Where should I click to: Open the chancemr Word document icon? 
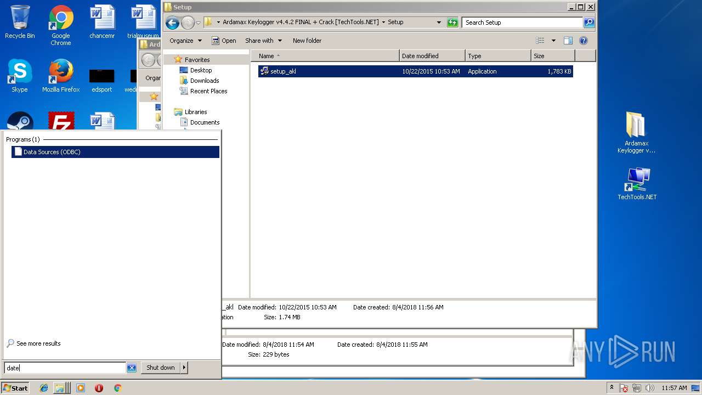(x=102, y=22)
